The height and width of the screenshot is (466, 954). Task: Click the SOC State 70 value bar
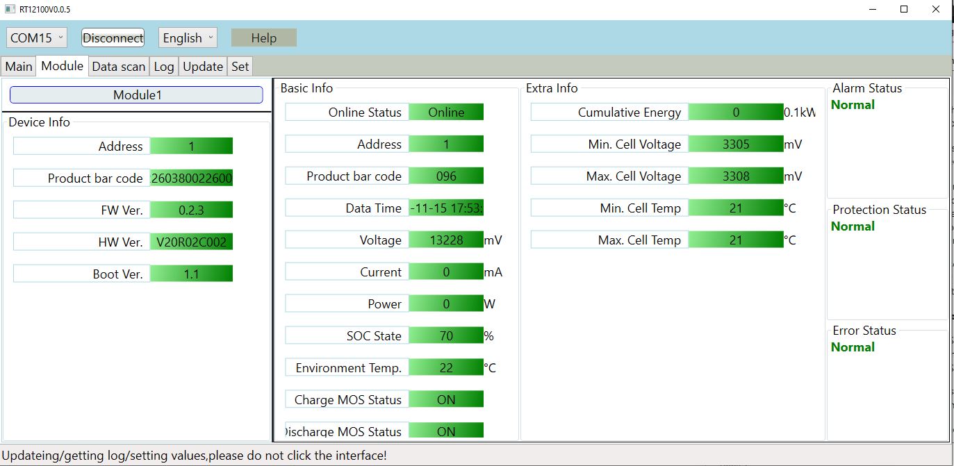pyautogui.click(x=446, y=335)
